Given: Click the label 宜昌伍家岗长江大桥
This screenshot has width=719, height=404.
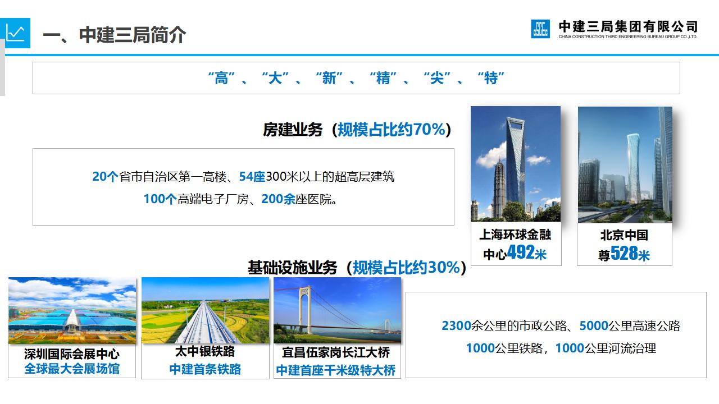Looking at the screenshot, I should [x=336, y=353].
